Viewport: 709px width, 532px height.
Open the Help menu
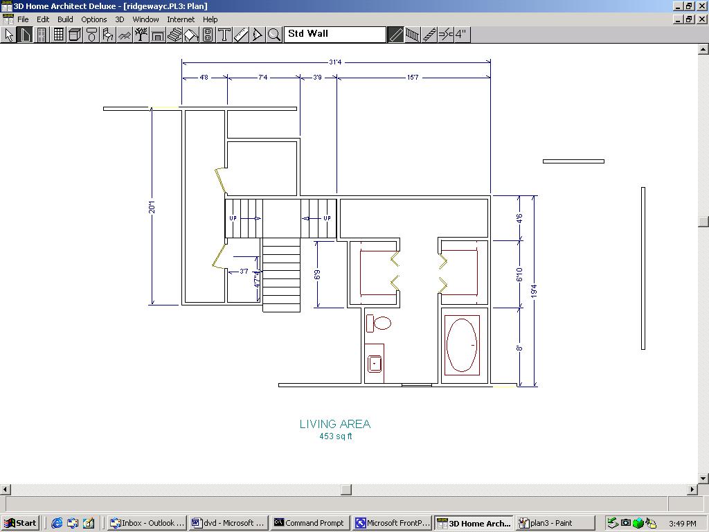(210, 19)
